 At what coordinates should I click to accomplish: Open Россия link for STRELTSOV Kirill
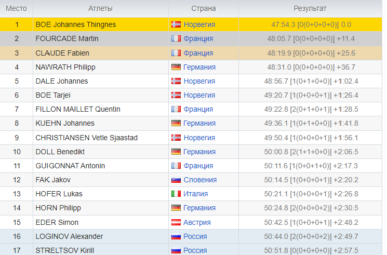pos(195,250)
